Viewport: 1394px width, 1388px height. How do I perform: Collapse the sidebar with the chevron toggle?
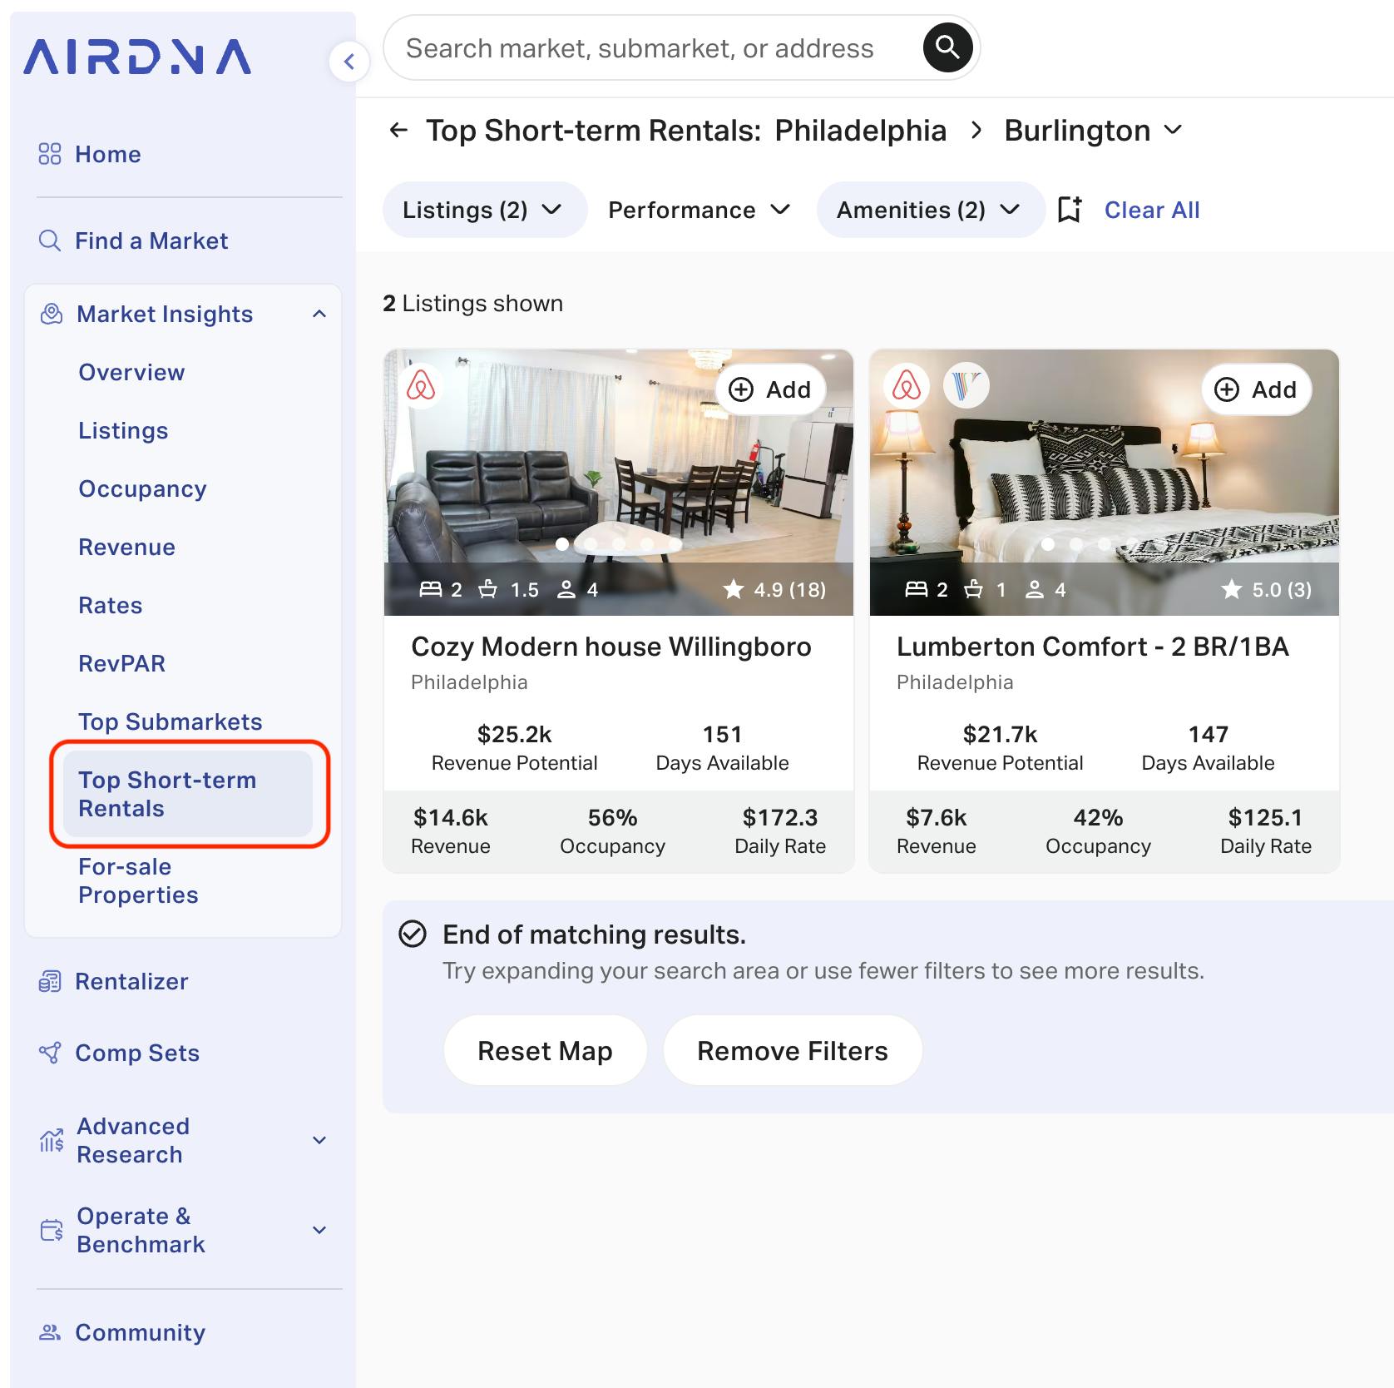point(349,62)
